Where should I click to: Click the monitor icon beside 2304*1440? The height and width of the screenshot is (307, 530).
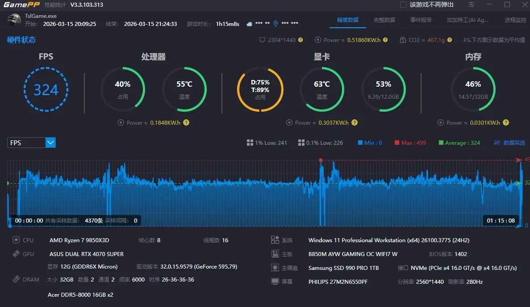[x=262, y=40]
